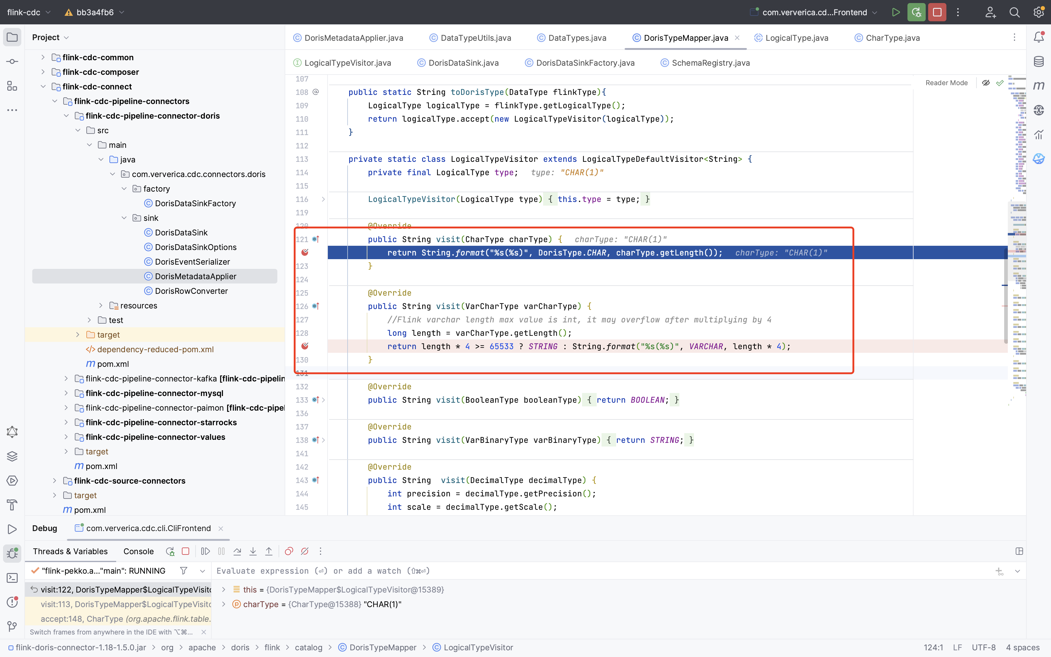
Task: Click the 4 spaces indent widget
Action: click(1023, 648)
